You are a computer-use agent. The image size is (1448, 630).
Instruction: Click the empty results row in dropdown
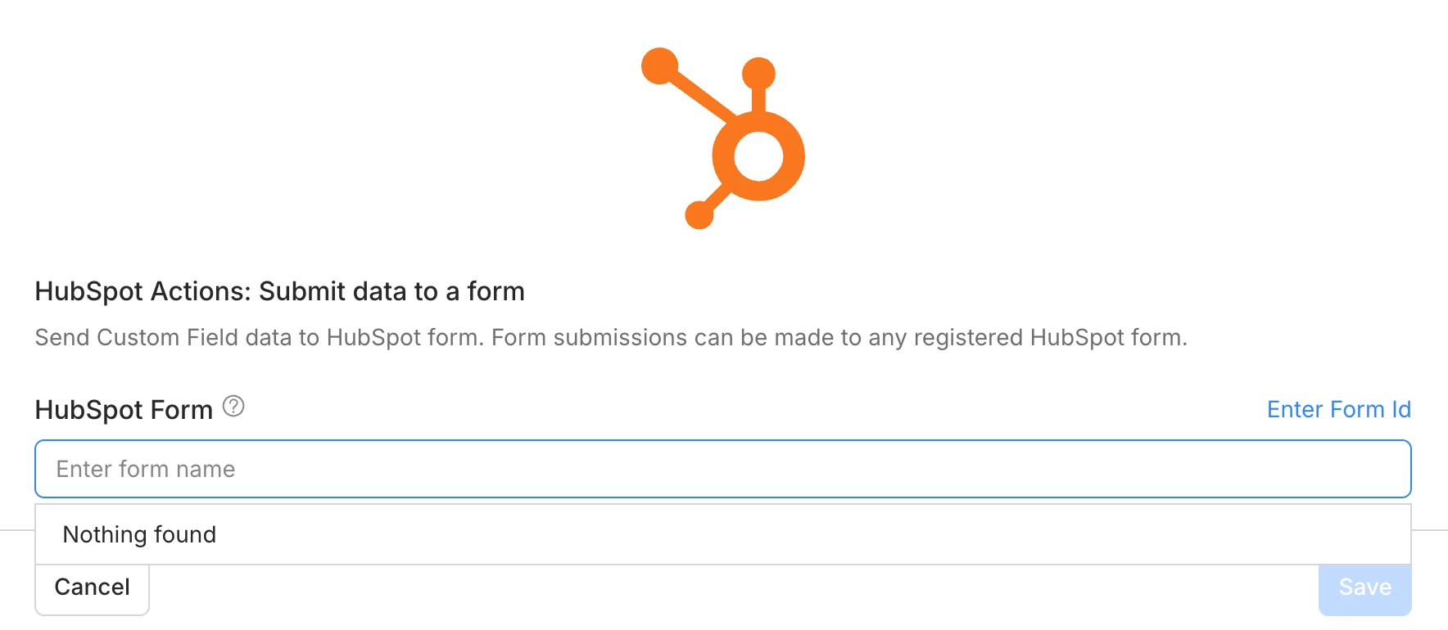[722, 534]
